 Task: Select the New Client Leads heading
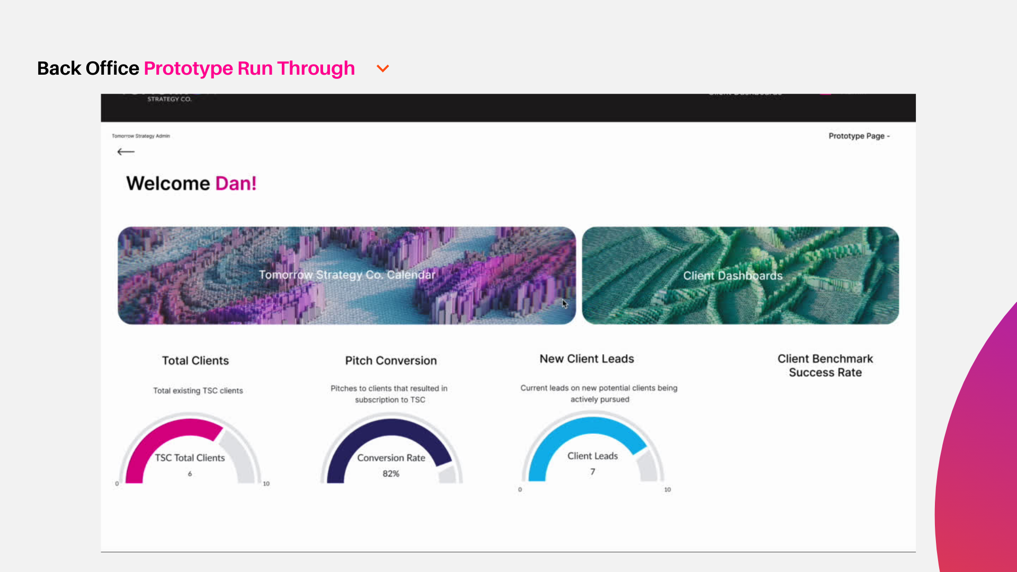tap(586, 359)
